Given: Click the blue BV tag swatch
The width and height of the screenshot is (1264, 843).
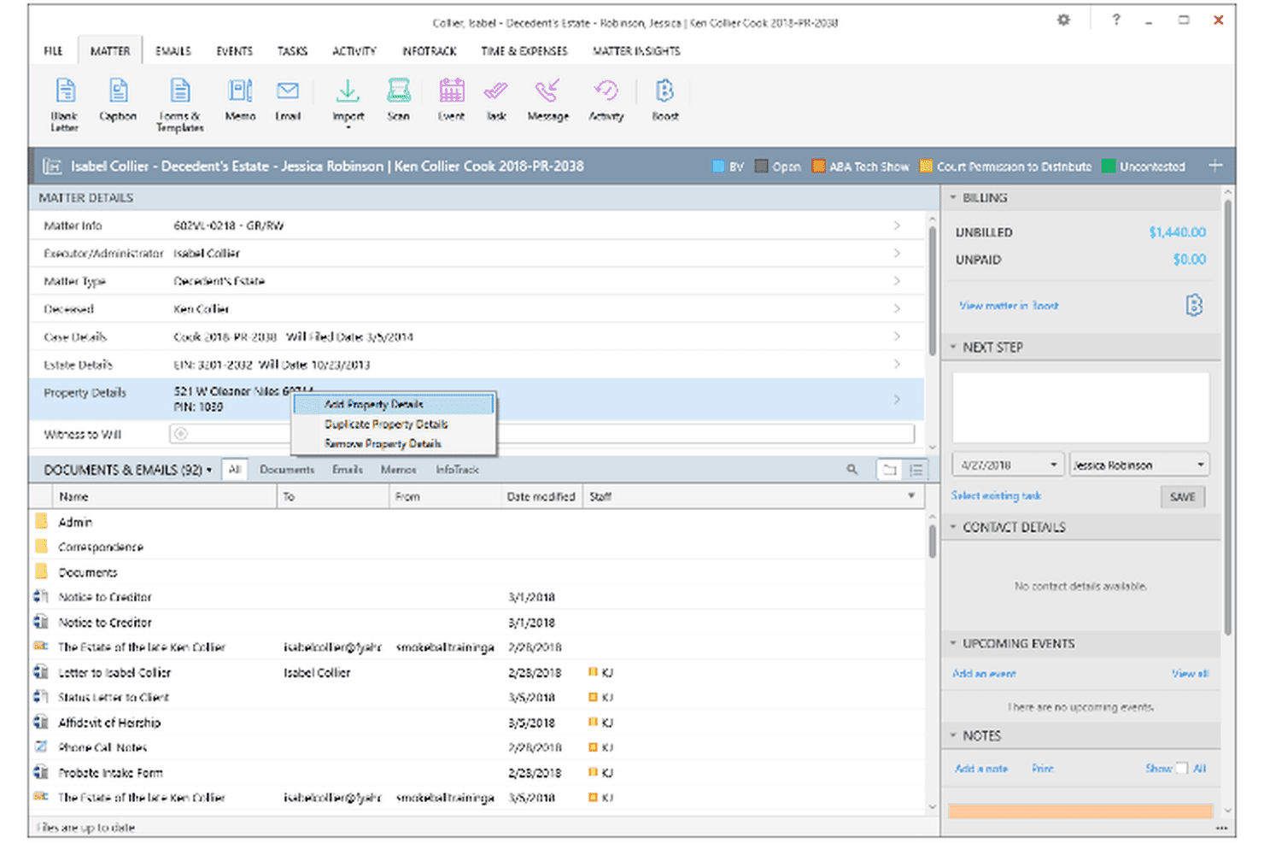Looking at the screenshot, I should (x=719, y=167).
